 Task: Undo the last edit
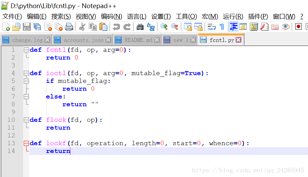tap(116, 27)
